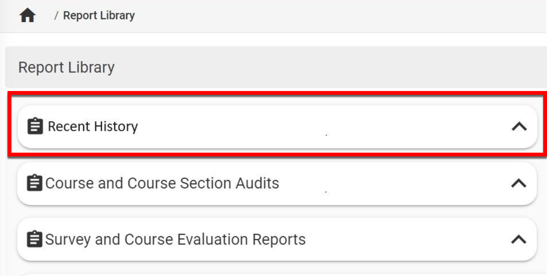547x276 pixels.
Task: Select the Course and Course Section Audits title
Action: (x=162, y=183)
